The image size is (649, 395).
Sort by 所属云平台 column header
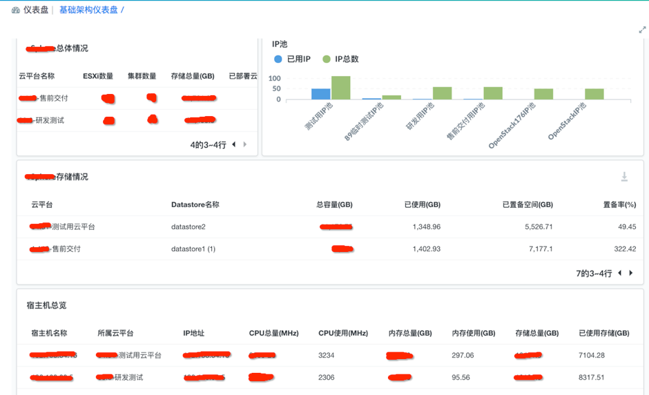(115, 333)
